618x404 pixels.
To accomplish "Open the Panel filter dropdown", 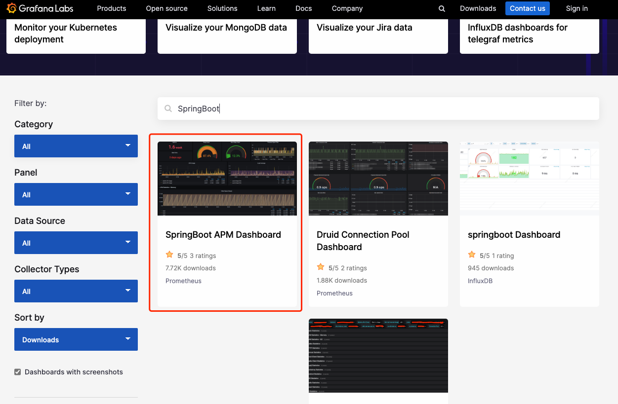I will (x=76, y=194).
